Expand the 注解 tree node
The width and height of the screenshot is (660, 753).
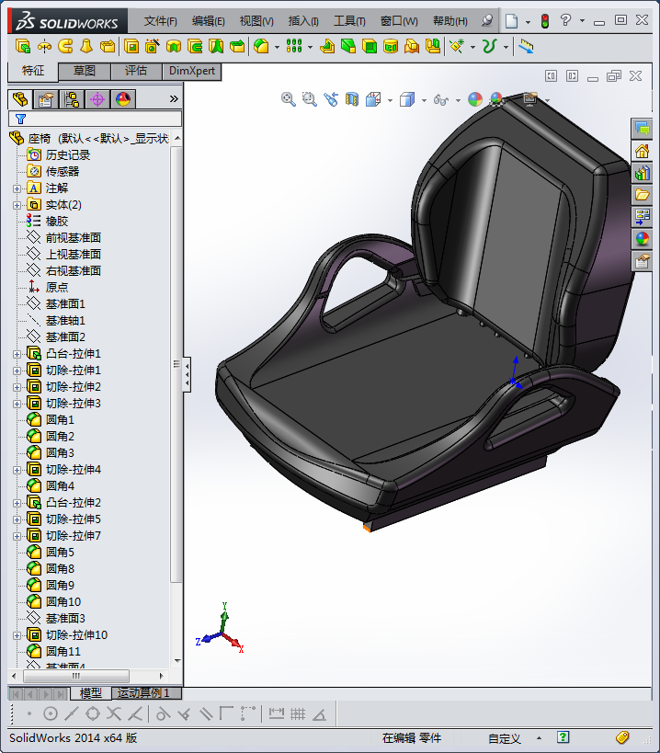click(17, 188)
